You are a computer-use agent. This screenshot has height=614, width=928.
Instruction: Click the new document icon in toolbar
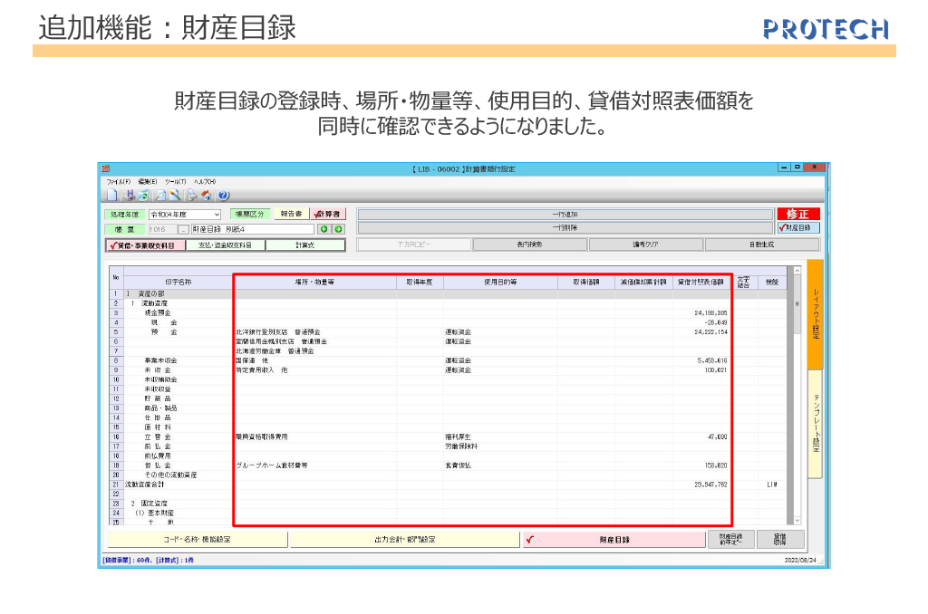click(x=111, y=195)
